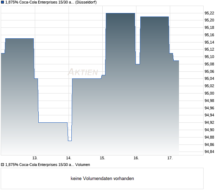The height and width of the screenshot is (192, 218).
Task: Click the y-axis value '95,20'
Action: (209, 20)
